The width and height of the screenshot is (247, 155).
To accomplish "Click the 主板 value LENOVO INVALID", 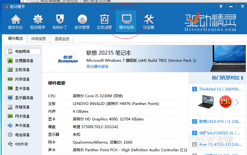I will [x=116, y=104].
